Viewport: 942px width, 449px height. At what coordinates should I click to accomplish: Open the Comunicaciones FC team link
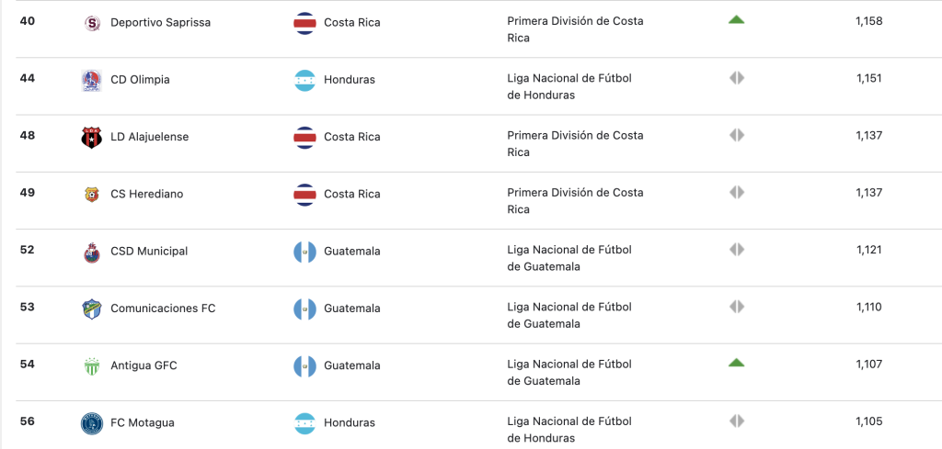click(x=163, y=309)
